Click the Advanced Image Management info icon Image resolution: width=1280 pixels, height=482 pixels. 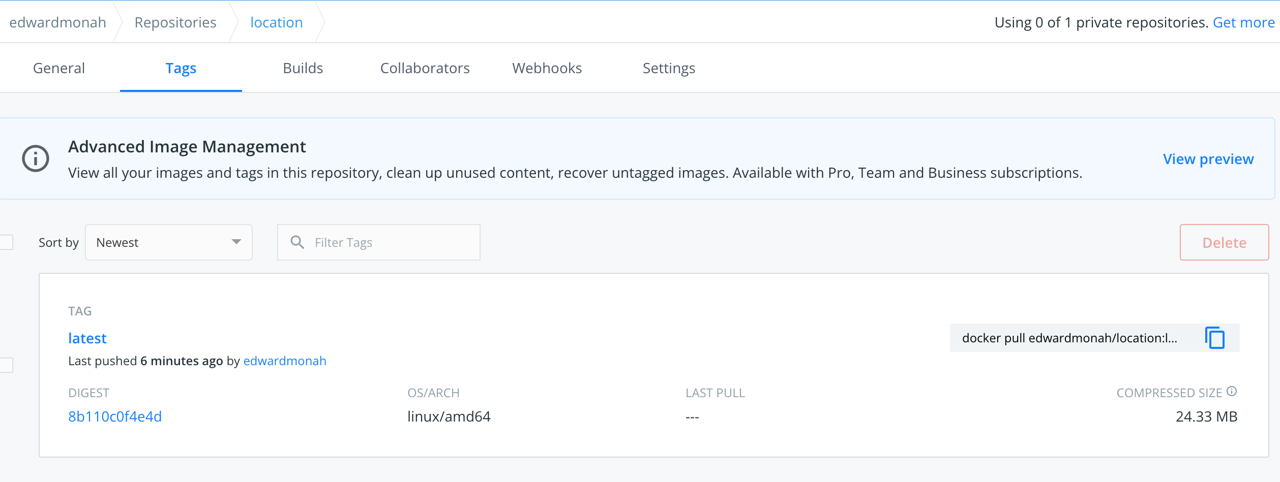point(36,158)
